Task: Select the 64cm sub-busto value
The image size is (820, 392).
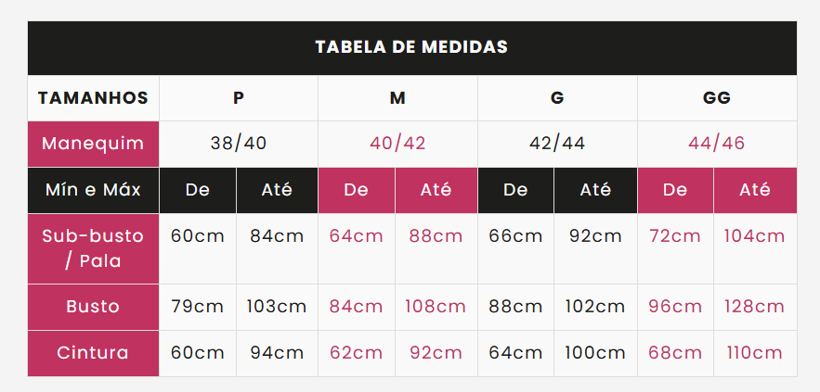Action: click(x=356, y=236)
